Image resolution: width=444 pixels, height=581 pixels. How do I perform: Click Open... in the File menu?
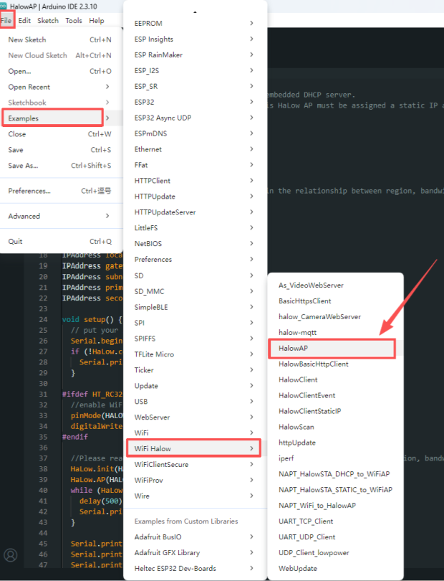pyautogui.click(x=61, y=71)
